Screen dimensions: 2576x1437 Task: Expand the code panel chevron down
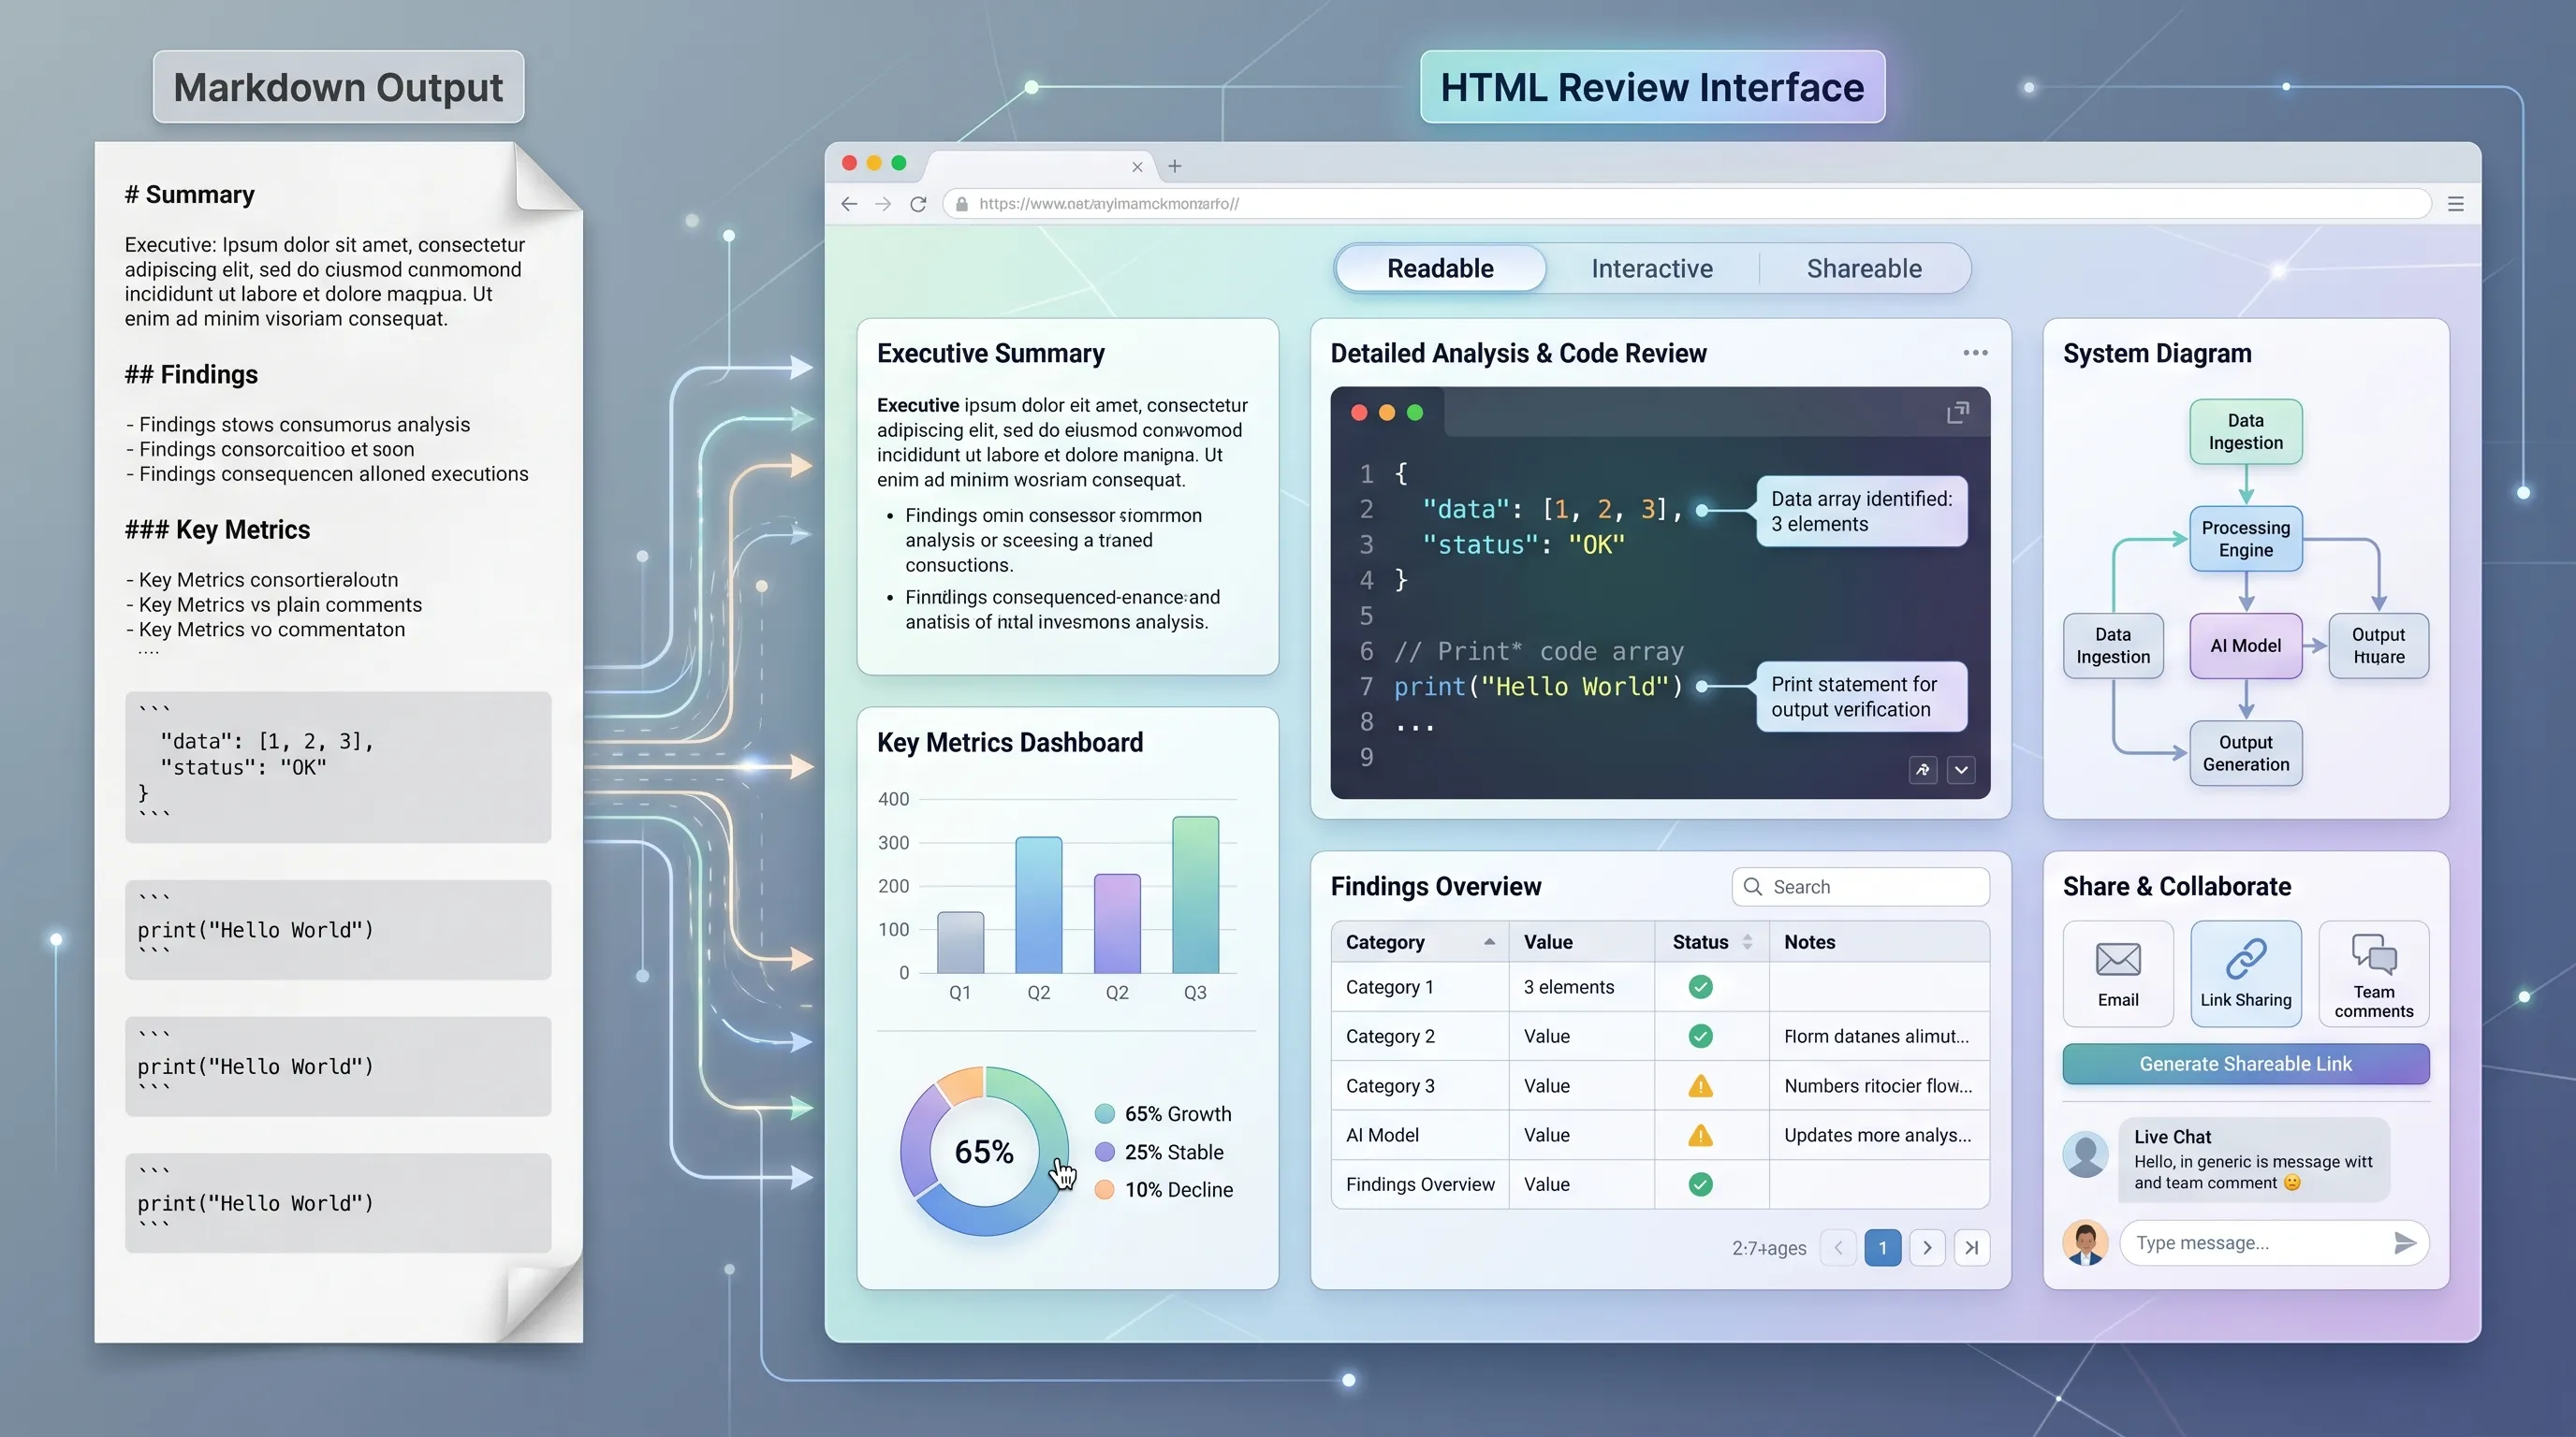click(x=1961, y=769)
